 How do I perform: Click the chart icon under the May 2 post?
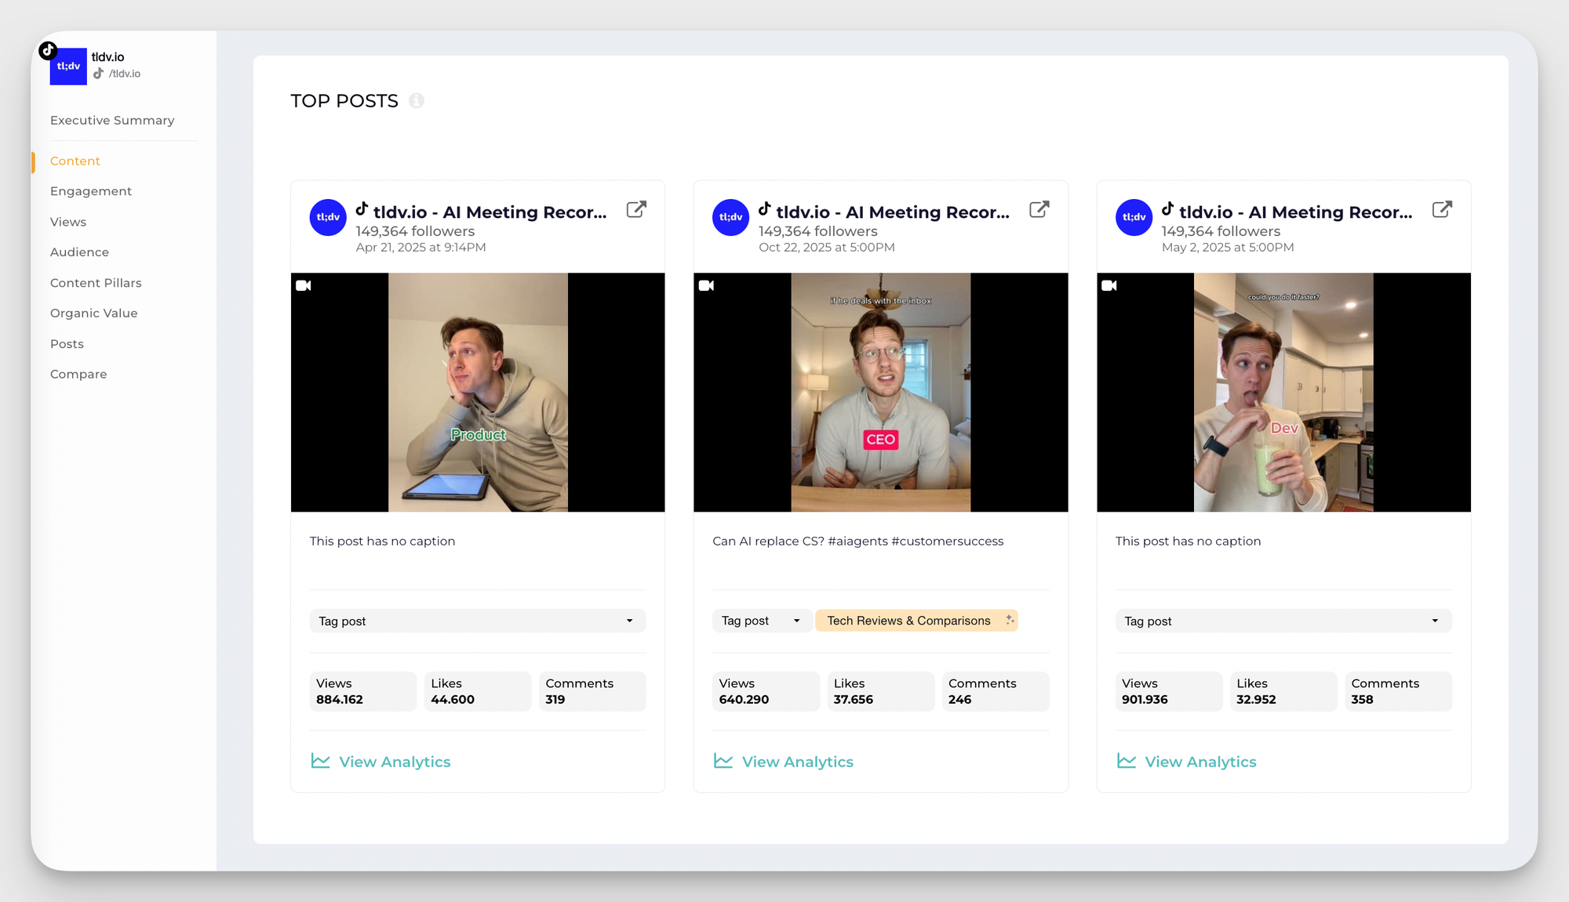click(x=1127, y=761)
